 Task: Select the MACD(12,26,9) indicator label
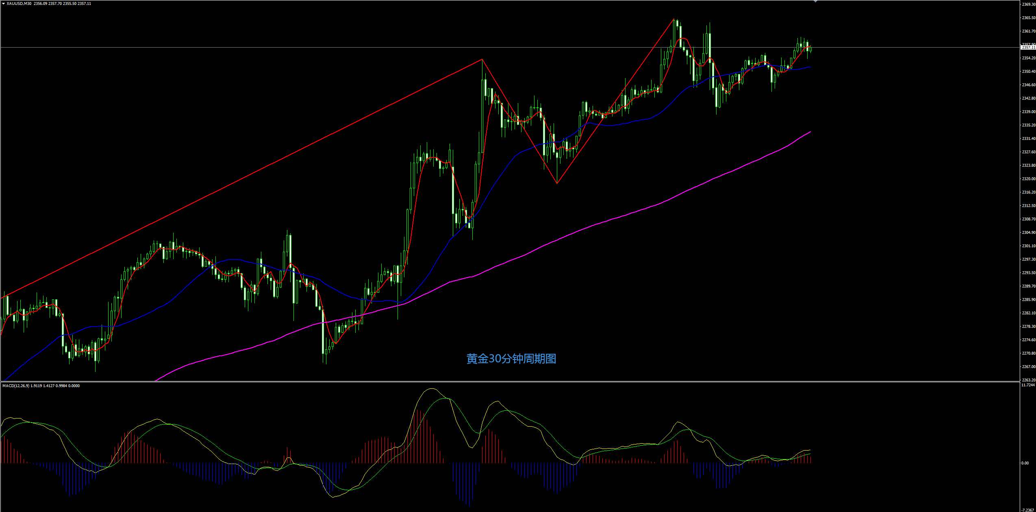click(x=16, y=386)
